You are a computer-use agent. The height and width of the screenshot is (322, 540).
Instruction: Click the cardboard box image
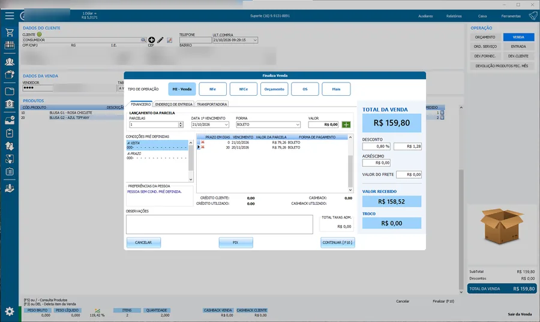[x=502, y=226]
